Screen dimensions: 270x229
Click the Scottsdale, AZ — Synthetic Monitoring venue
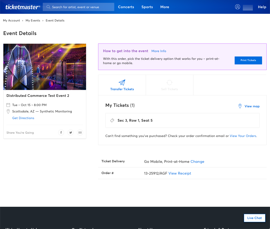[42, 111]
